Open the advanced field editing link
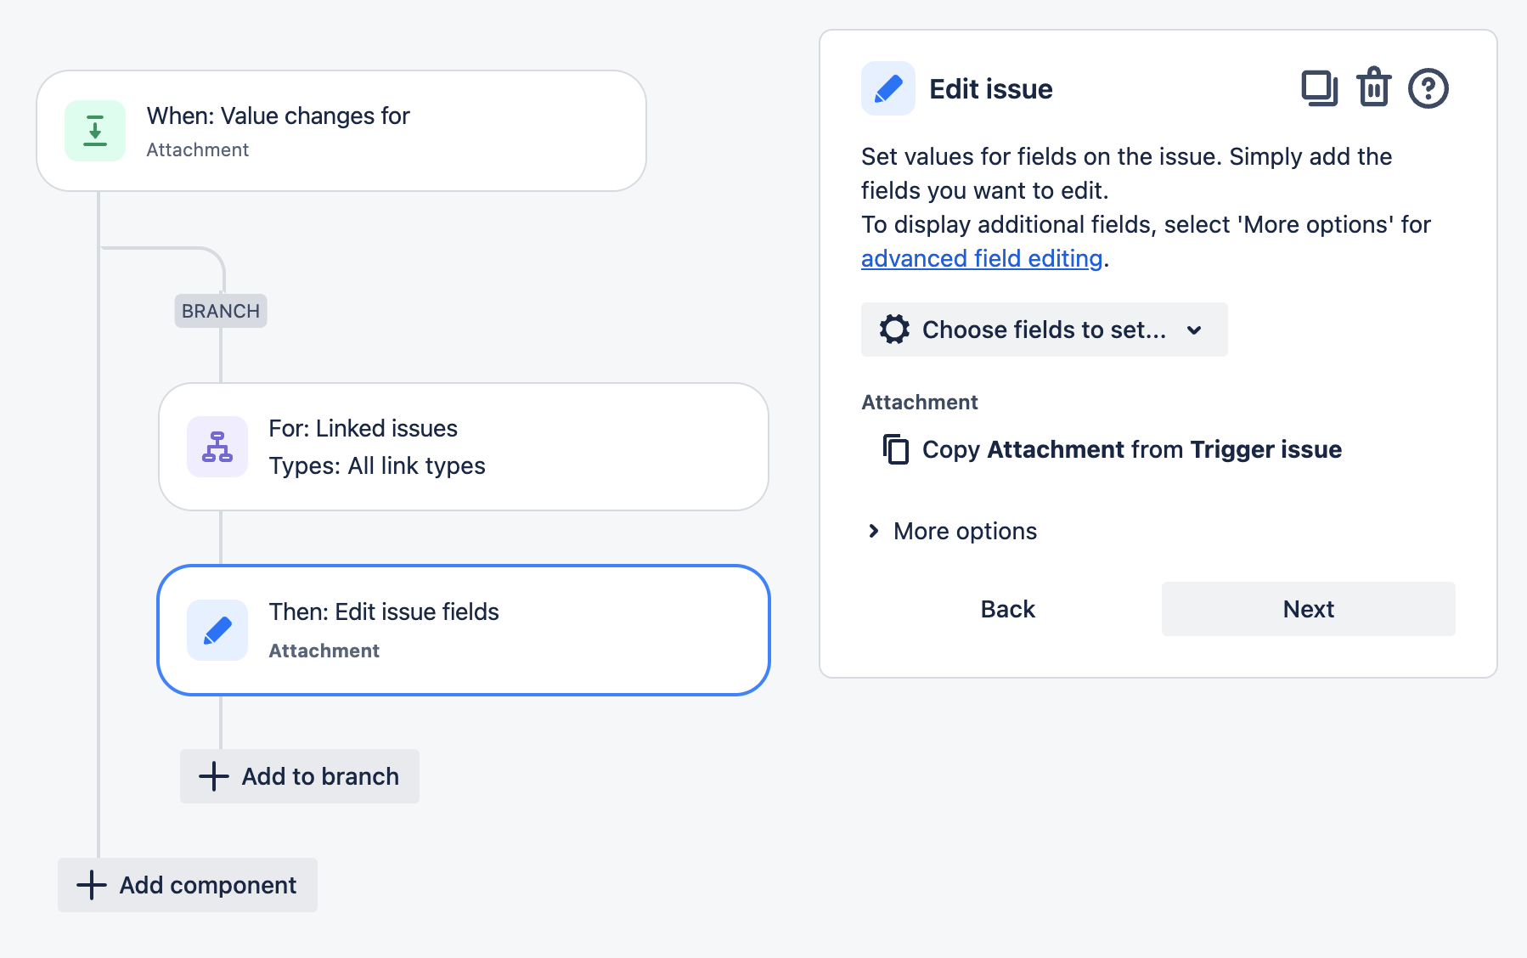1527x958 pixels. point(981,258)
